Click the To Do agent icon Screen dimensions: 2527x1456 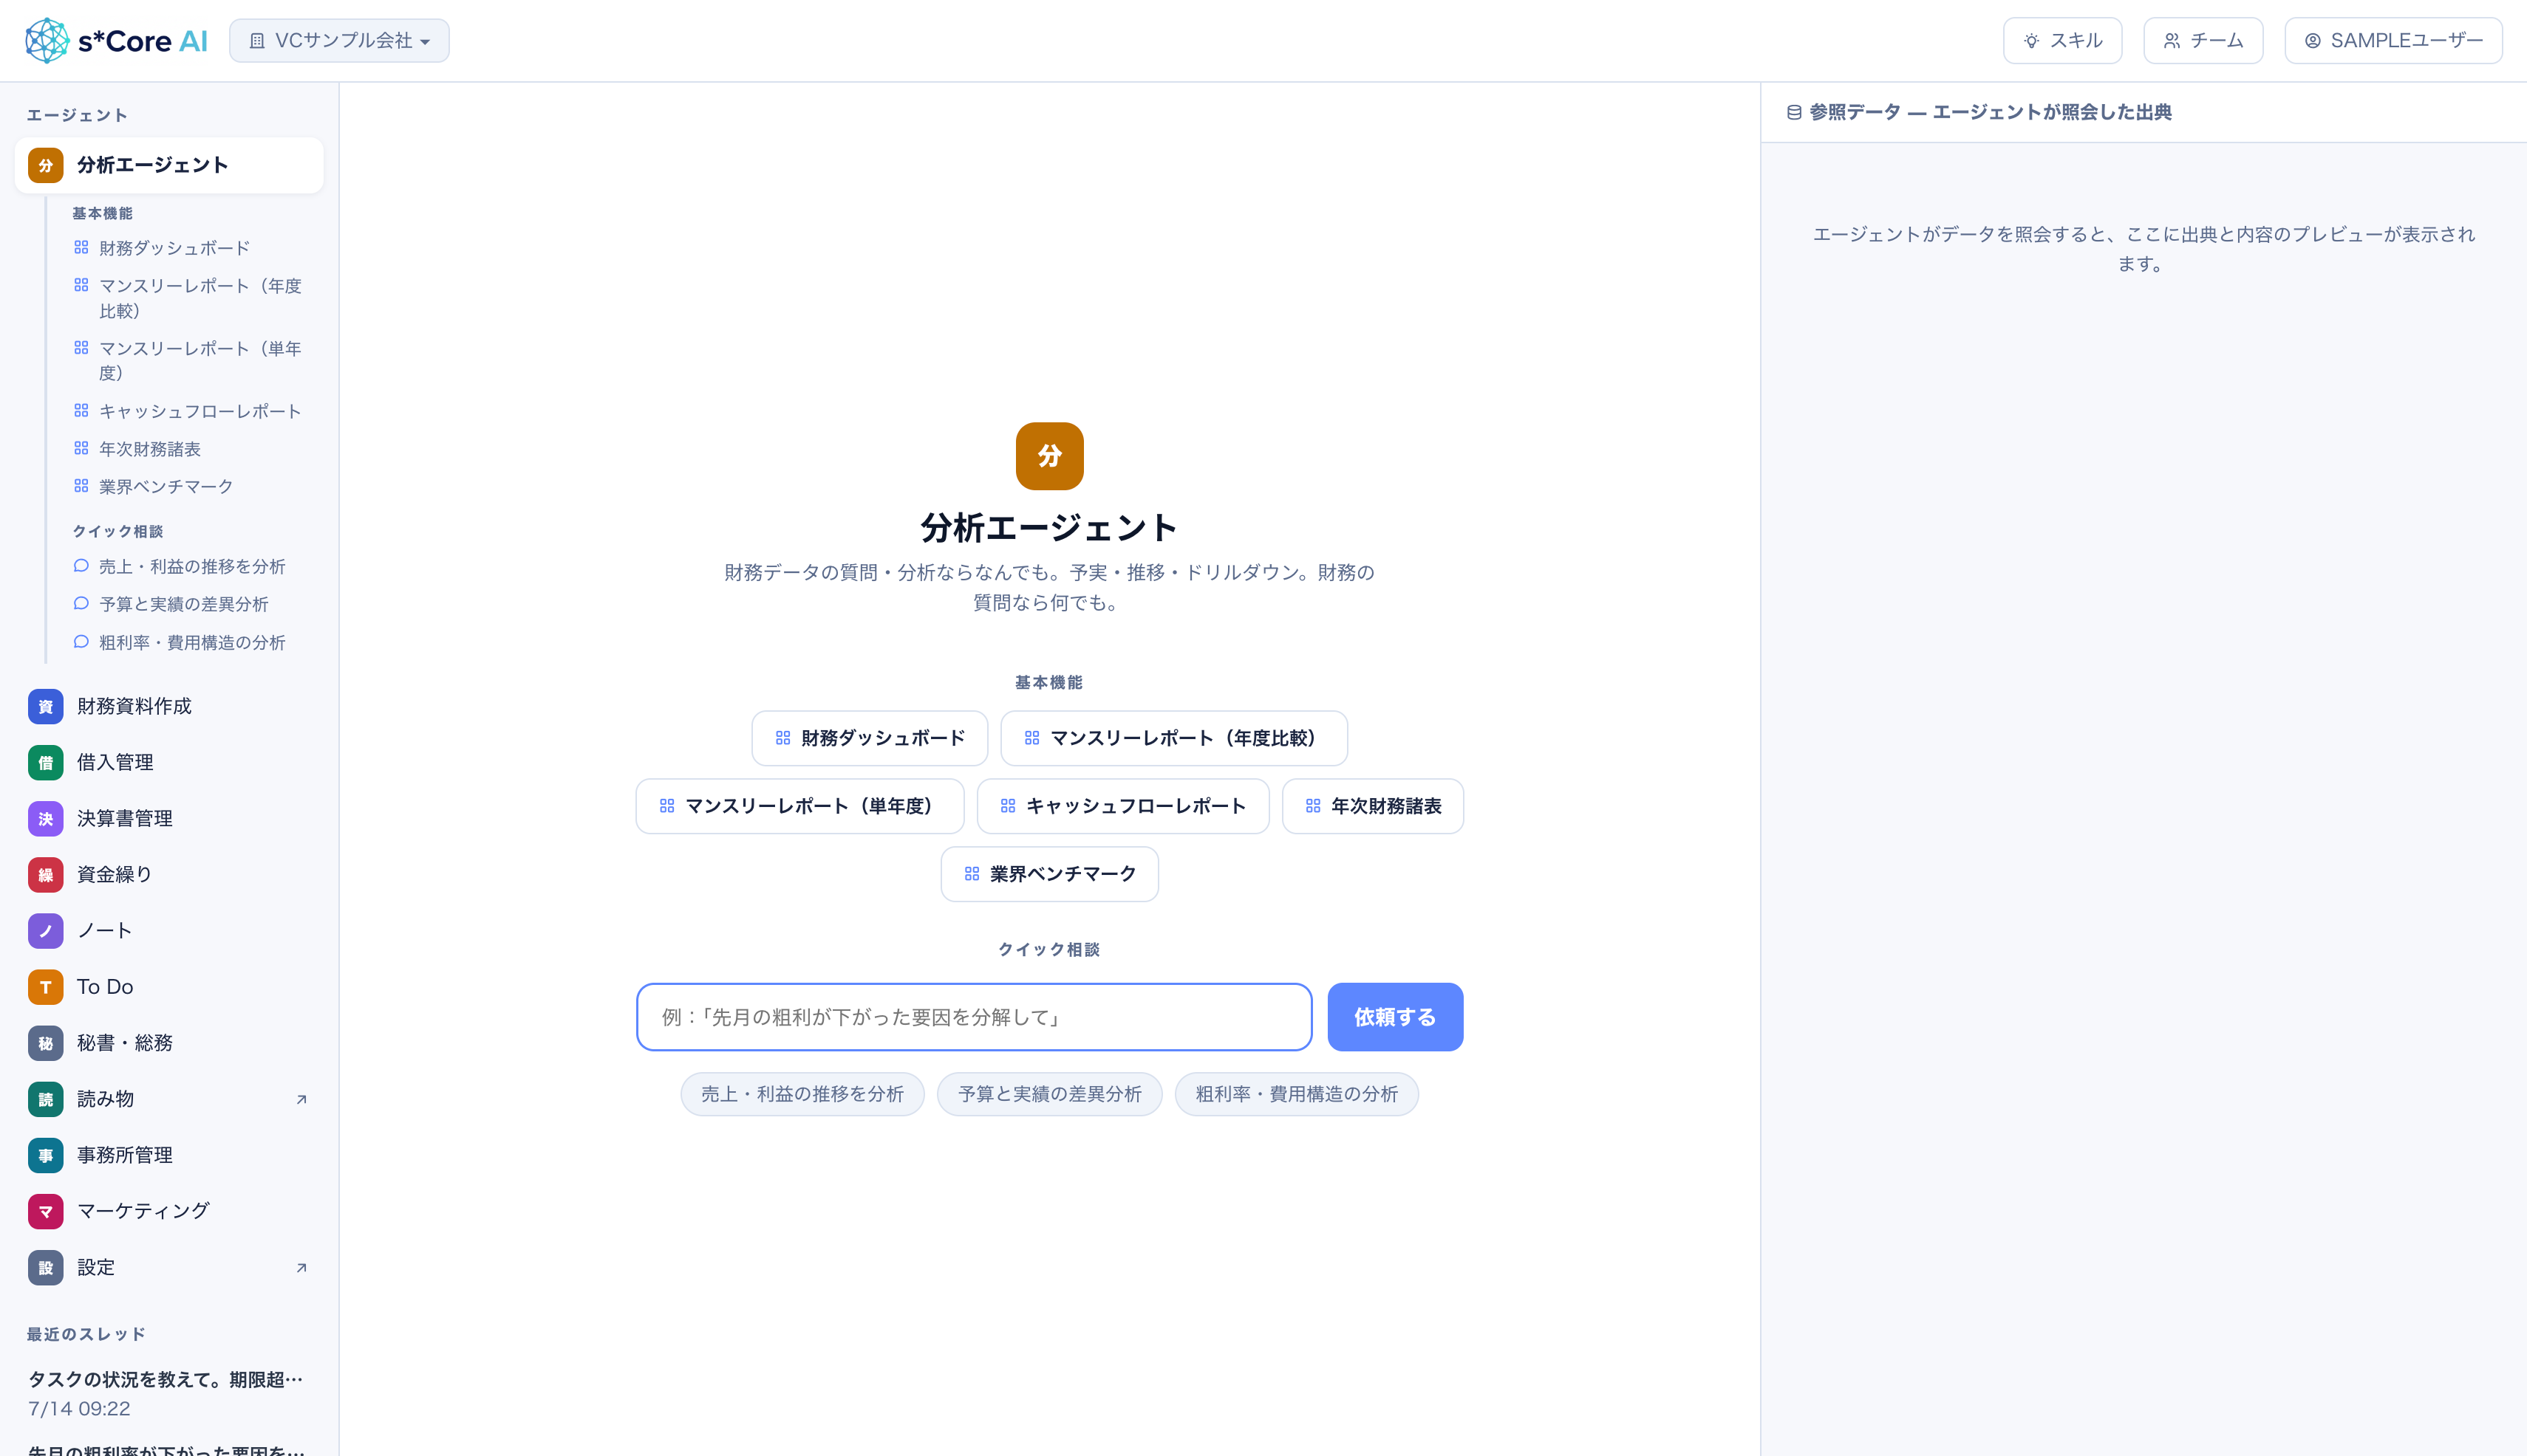click(45, 986)
